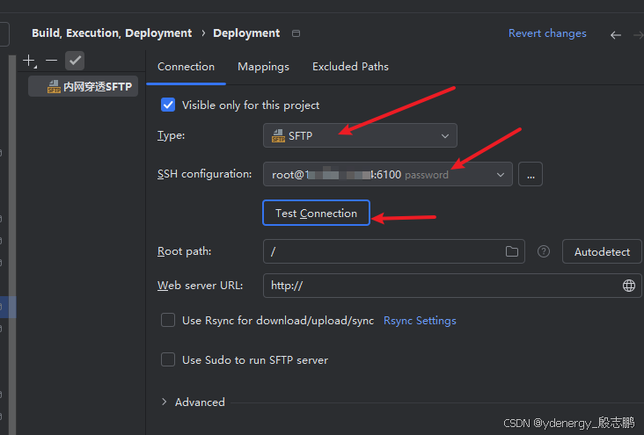This screenshot has height=435, width=644.
Task: Click the Test Connection button
Action: point(316,214)
